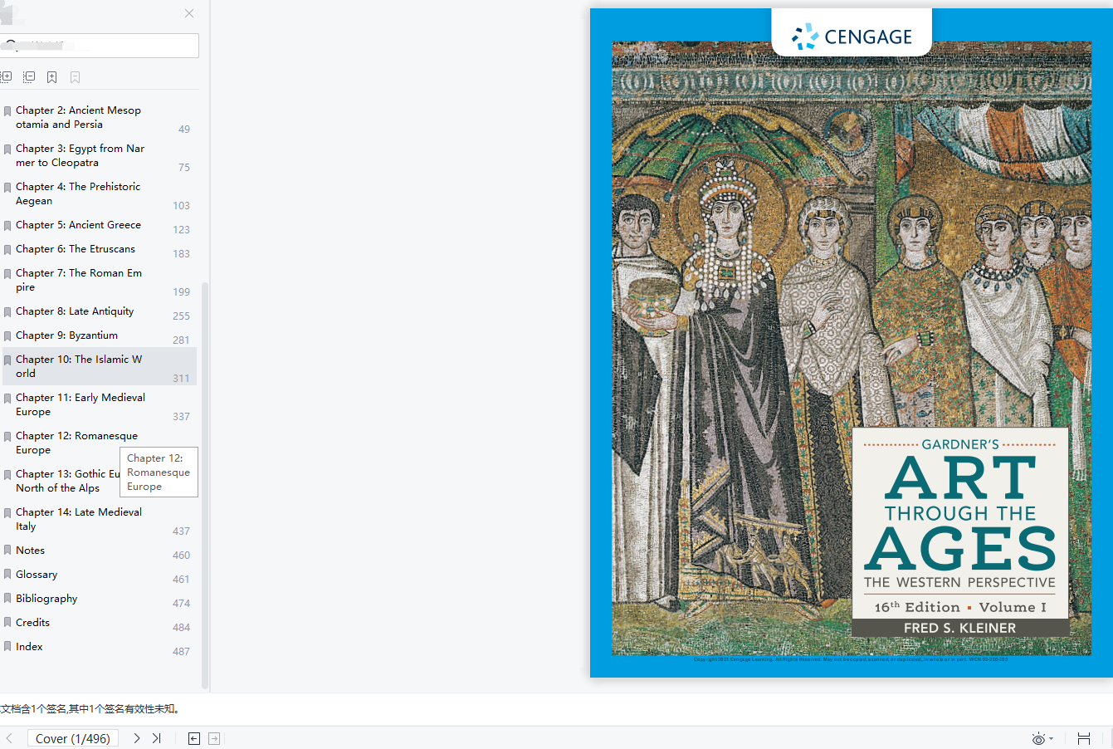Open Chapter 2: Ancient Mesopotamia and Persia bookmark
Image resolution: width=1113 pixels, height=749 pixels.
78,117
